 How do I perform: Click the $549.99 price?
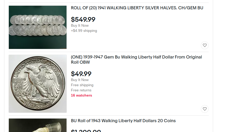[83, 19]
